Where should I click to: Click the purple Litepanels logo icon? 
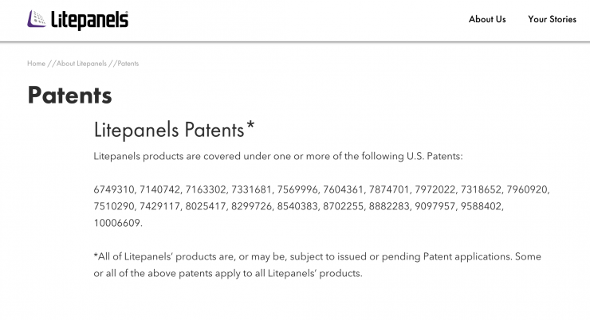pyautogui.click(x=37, y=19)
